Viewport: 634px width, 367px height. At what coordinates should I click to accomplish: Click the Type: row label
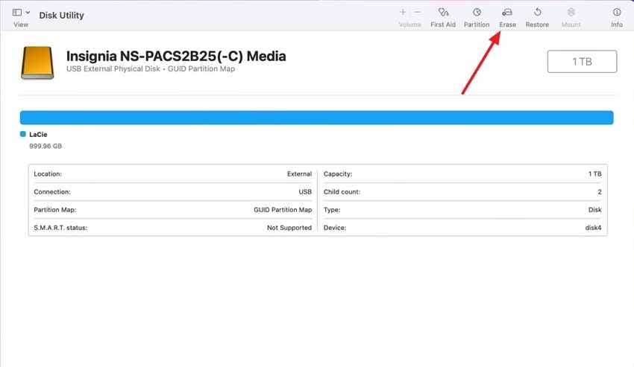pos(332,210)
